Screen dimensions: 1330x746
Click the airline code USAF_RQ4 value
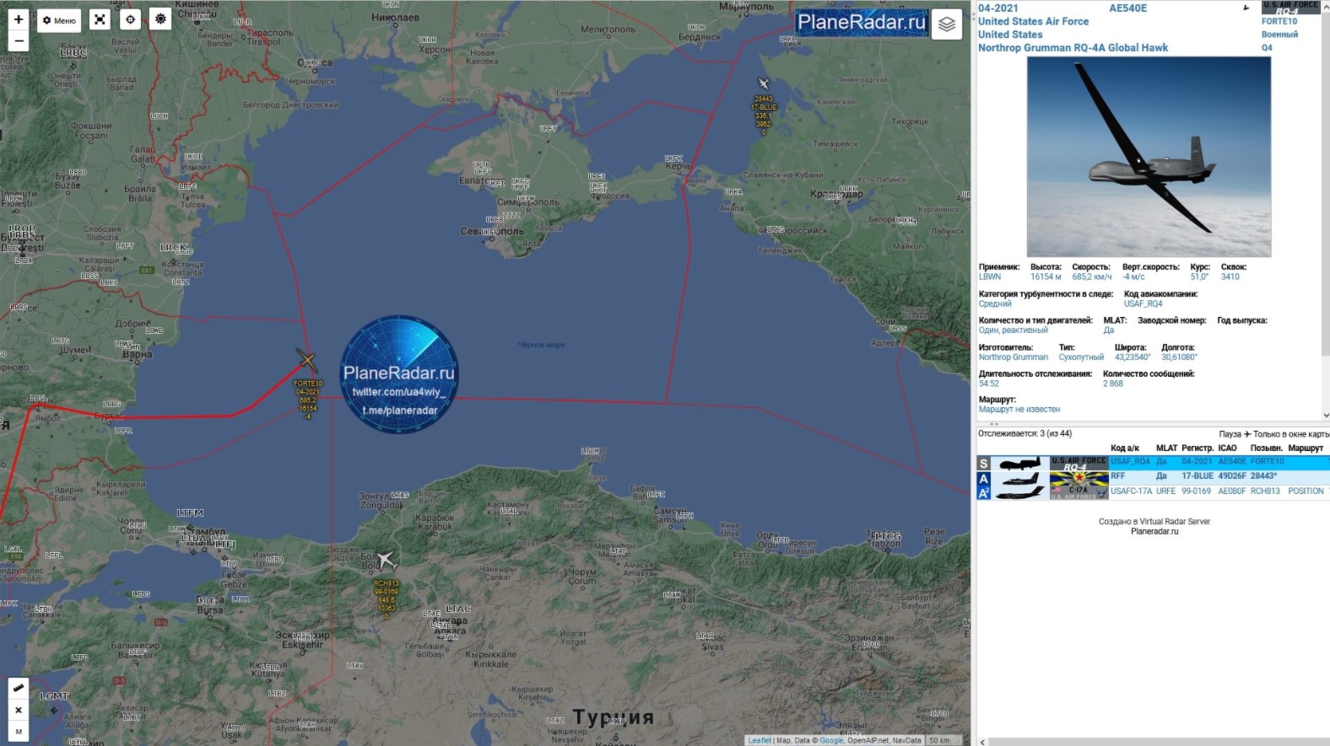(x=1143, y=303)
